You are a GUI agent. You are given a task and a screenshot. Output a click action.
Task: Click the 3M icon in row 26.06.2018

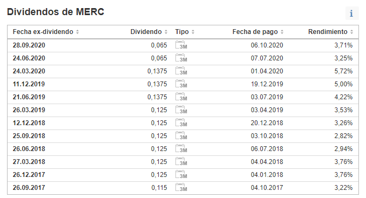[x=181, y=148]
